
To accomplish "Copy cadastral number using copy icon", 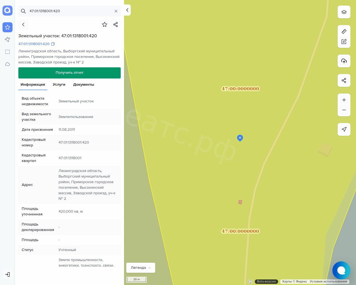I will point(53,44).
